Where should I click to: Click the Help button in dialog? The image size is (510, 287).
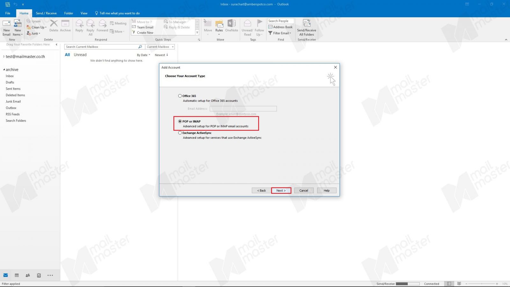click(327, 190)
